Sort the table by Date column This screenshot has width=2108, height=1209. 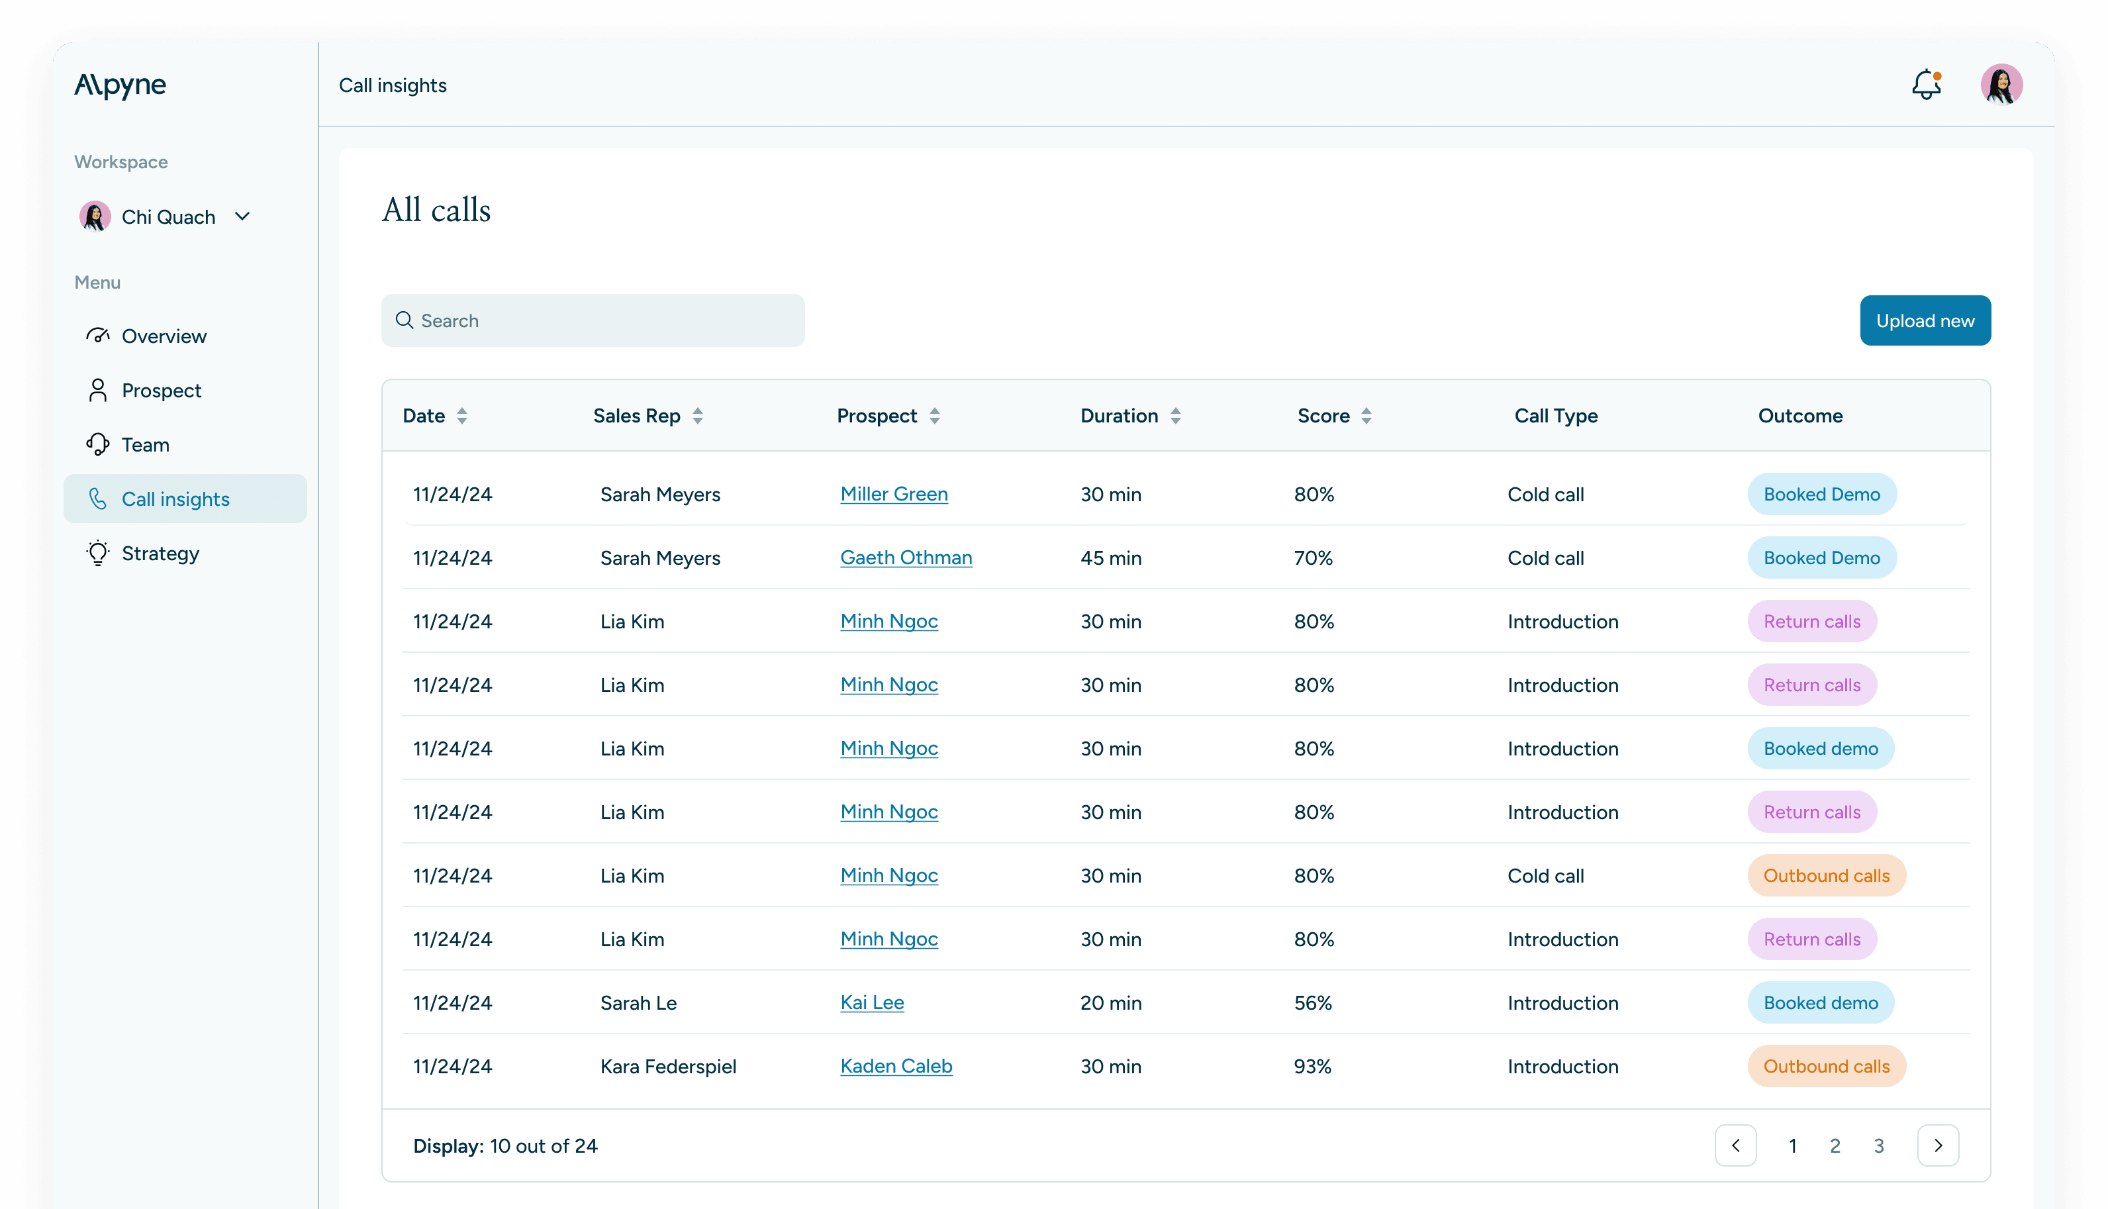pos(461,416)
